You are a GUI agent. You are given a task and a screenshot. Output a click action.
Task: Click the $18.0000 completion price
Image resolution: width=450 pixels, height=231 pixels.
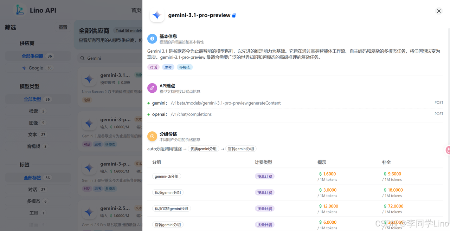tap(393, 190)
